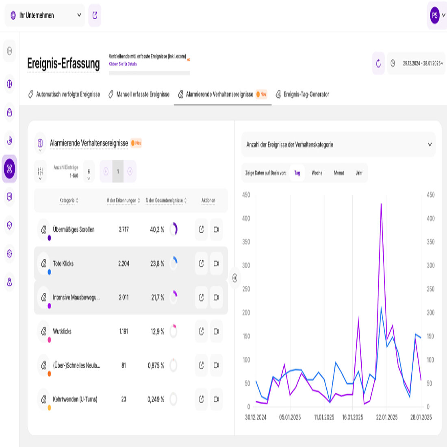
Task: Click the 'Klicken Sie für Details' link
Action: (123, 64)
